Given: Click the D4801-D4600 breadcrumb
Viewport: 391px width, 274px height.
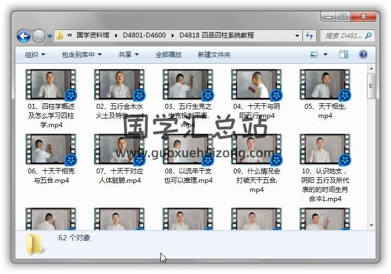Looking at the screenshot, I should (x=144, y=35).
